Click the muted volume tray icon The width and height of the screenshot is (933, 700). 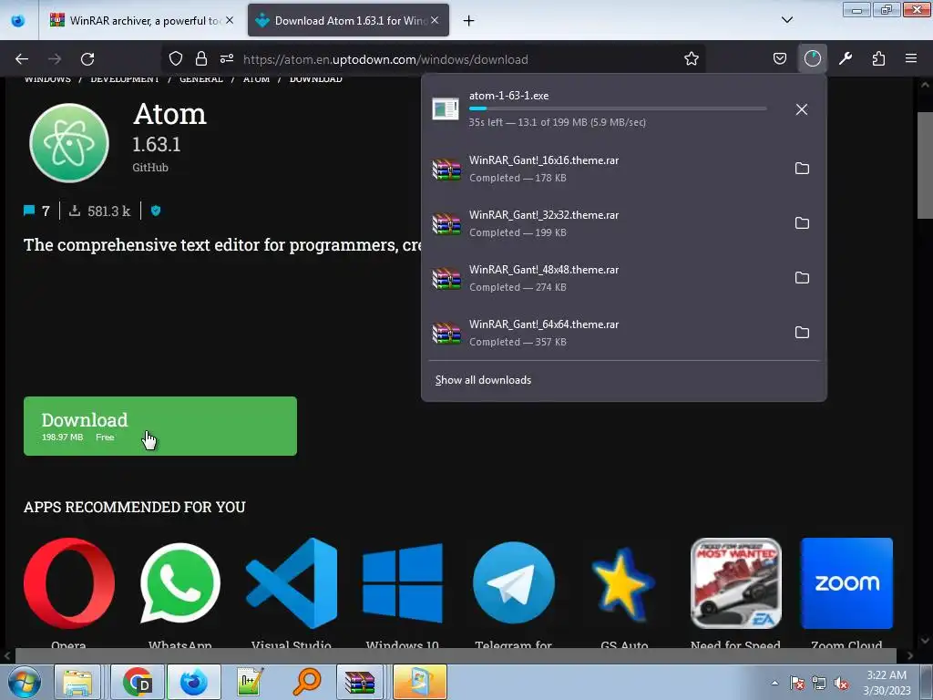point(841,683)
